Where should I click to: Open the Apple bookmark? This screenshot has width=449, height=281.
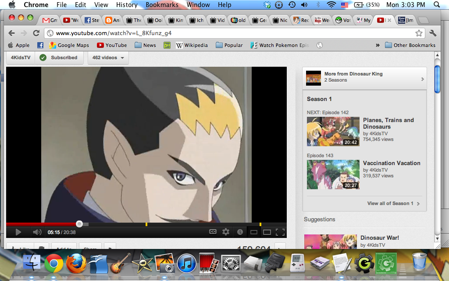pos(18,45)
